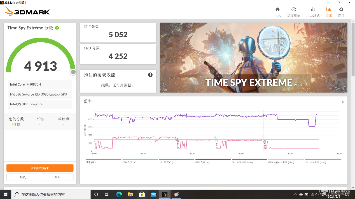The image size is (355, 199).
Task: Click the 保存 (Save) button
Action: click(x=57, y=177)
